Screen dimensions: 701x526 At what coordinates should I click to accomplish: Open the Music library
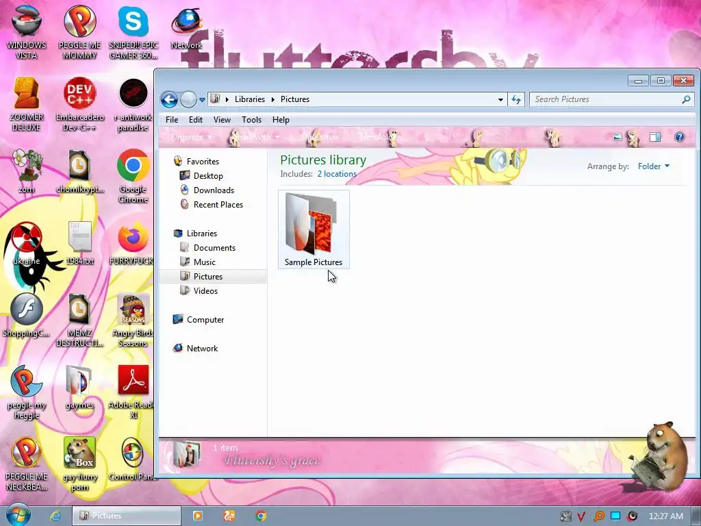[204, 262]
